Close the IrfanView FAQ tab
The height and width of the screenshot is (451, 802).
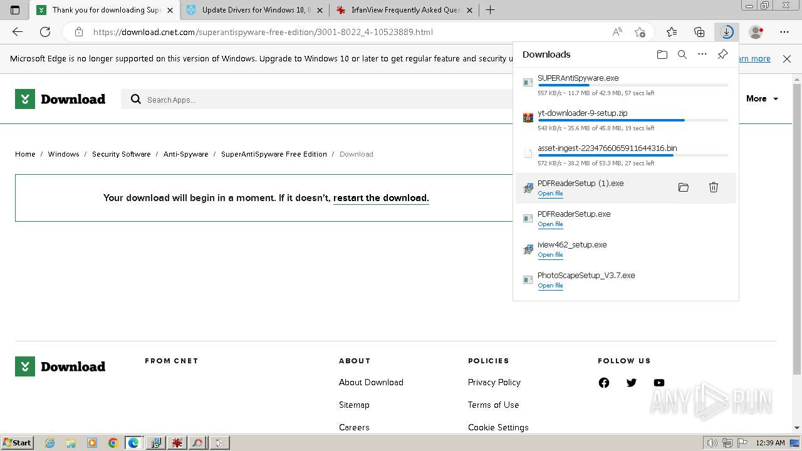(x=469, y=10)
